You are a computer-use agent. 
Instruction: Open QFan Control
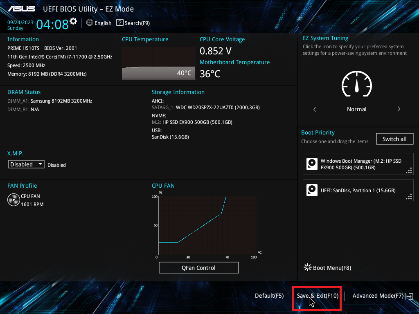click(x=198, y=267)
